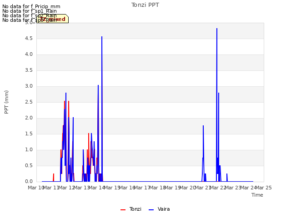
Task: Toggle the Tonzi legend entry
Action: coord(131,209)
